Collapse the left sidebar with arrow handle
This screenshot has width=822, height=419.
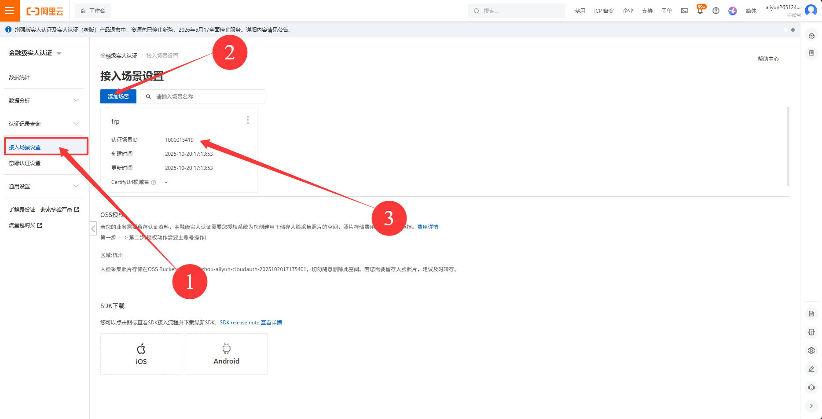tap(93, 229)
